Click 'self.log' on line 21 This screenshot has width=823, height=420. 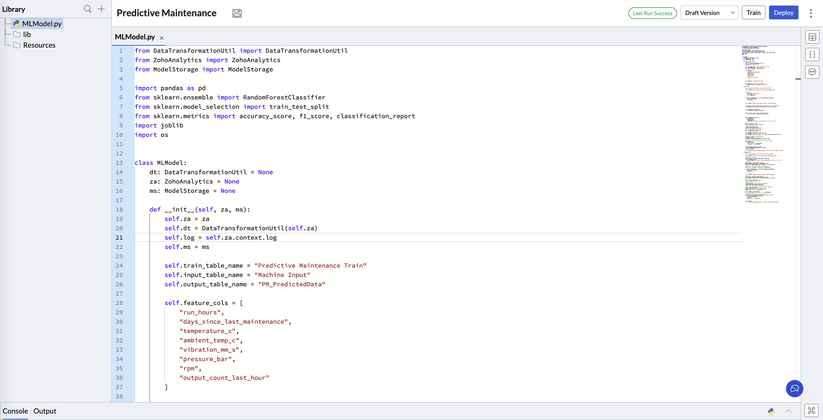179,238
